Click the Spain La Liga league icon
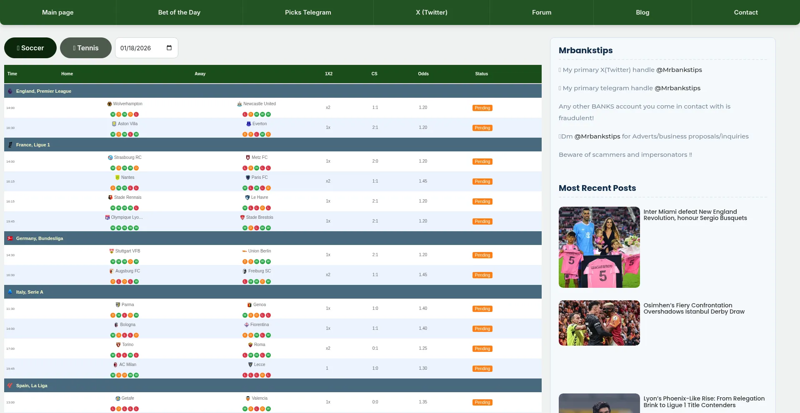The width and height of the screenshot is (800, 413). (10, 386)
